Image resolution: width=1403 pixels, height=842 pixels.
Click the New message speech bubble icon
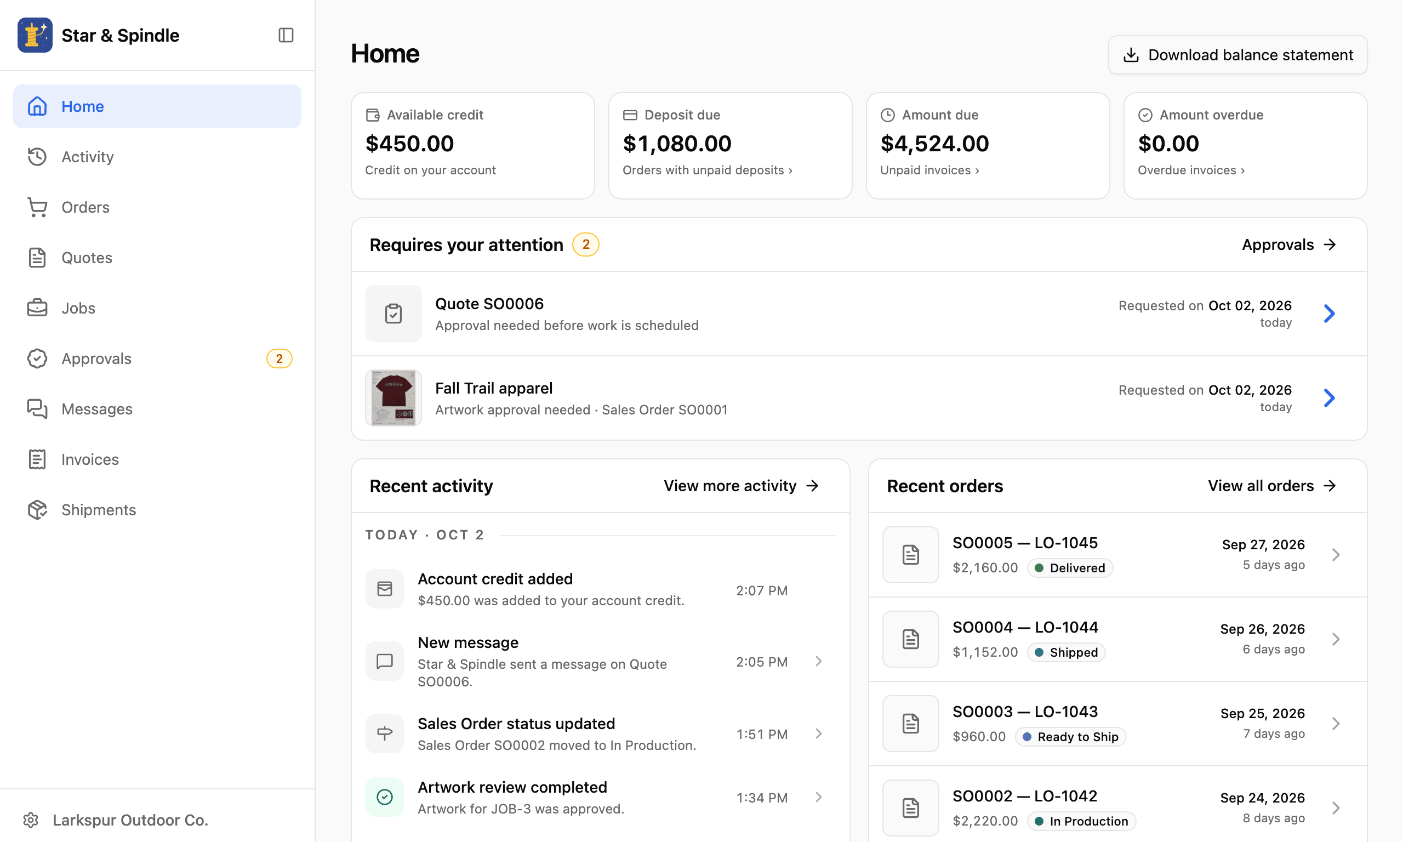[385, 661]
